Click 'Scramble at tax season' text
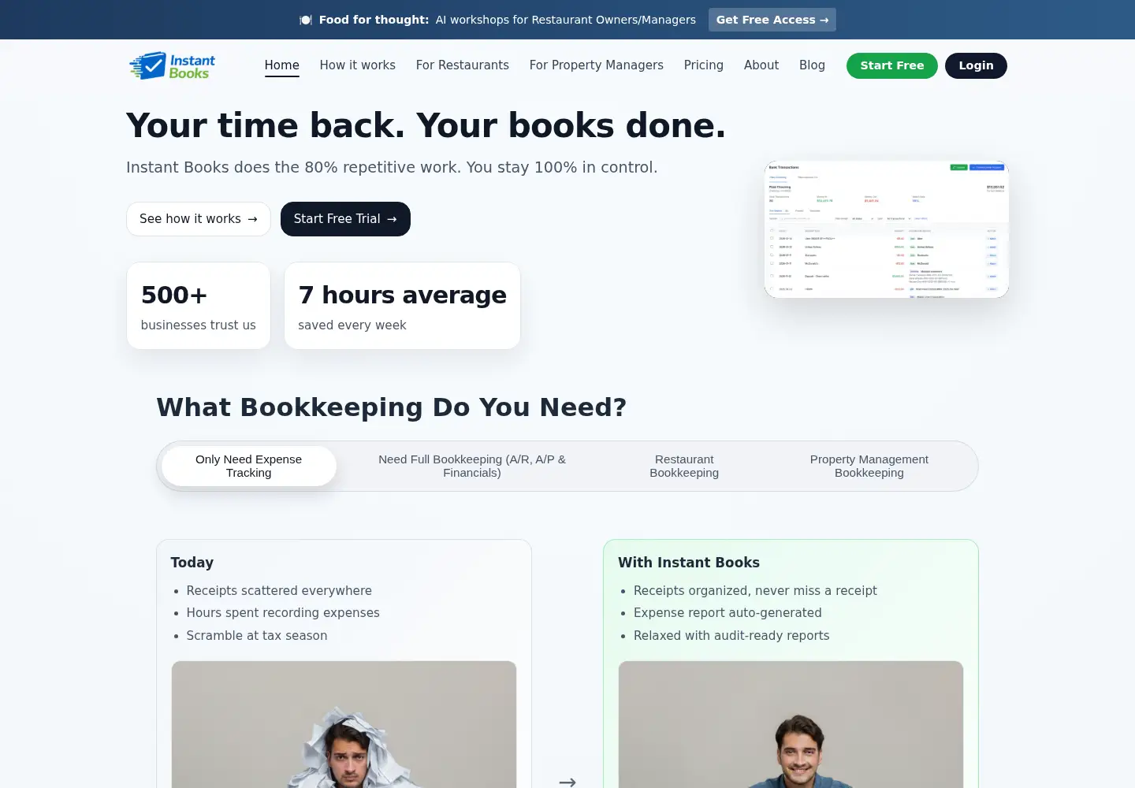The image size is (1135, 788). 257,635
